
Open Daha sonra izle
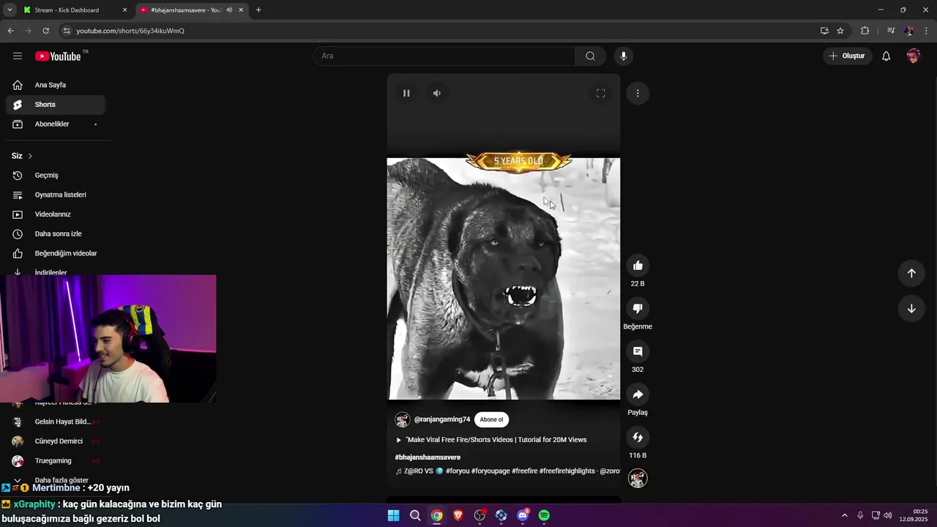56,233
